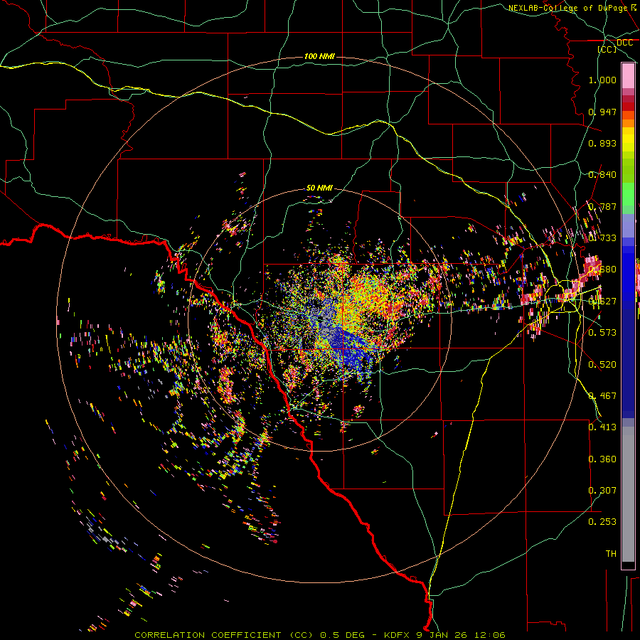Click the 0.627 scale value
Screen dimensions: 640x640
602,302
